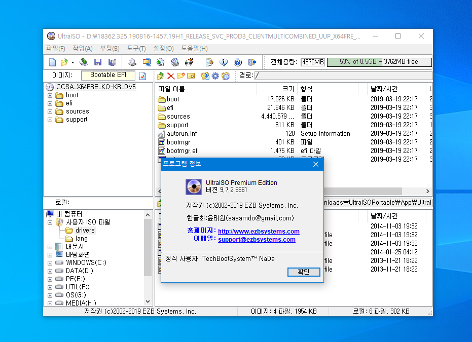Click the Help question mark icon

pyautogui.click(x=238, y=62)
